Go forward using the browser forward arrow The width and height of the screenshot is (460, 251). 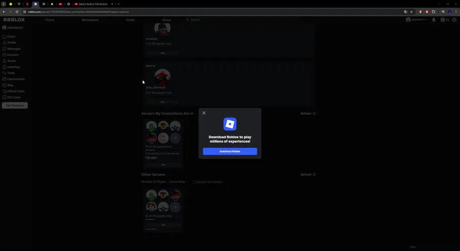tap(10, 12)
